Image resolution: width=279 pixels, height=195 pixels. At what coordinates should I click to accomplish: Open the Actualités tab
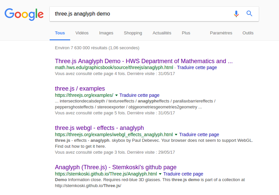pyautogui.click(x=162, y=33)
